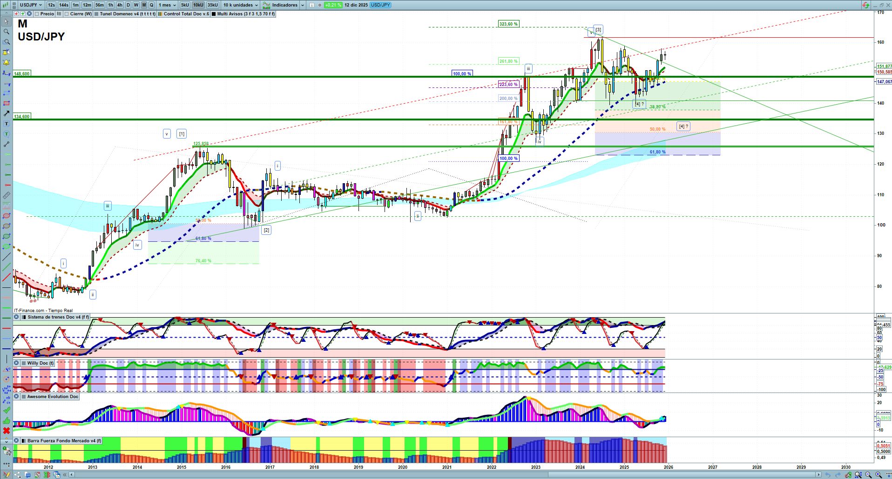Image resolution: width=892 pixels, height=479 pixels.
Task: Select the magnifier zoom tool in sidebar
Action: [7, 32]
